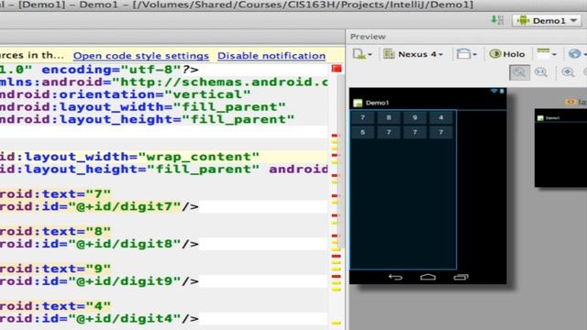
Task: Click text="8" attribute in the editor
Action: 76,231
